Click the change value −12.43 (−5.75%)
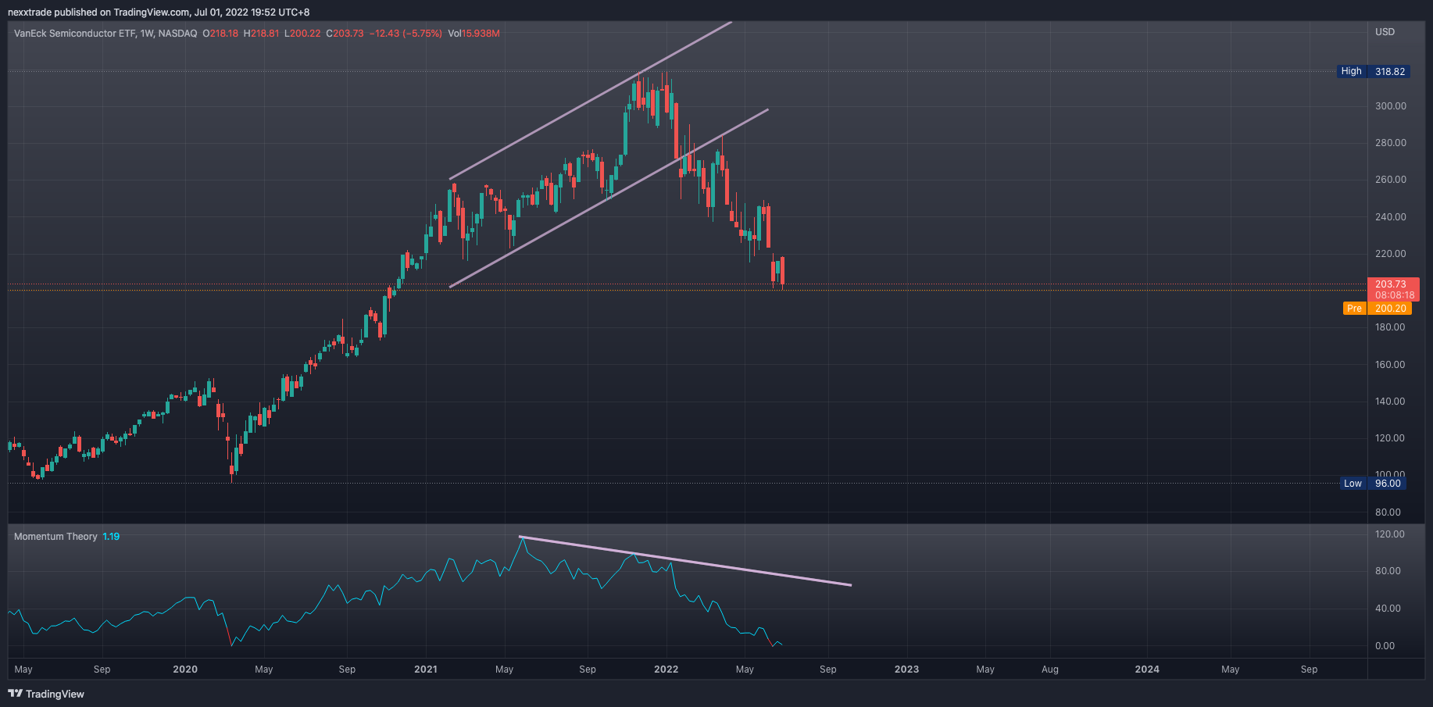 pos(406,34)
